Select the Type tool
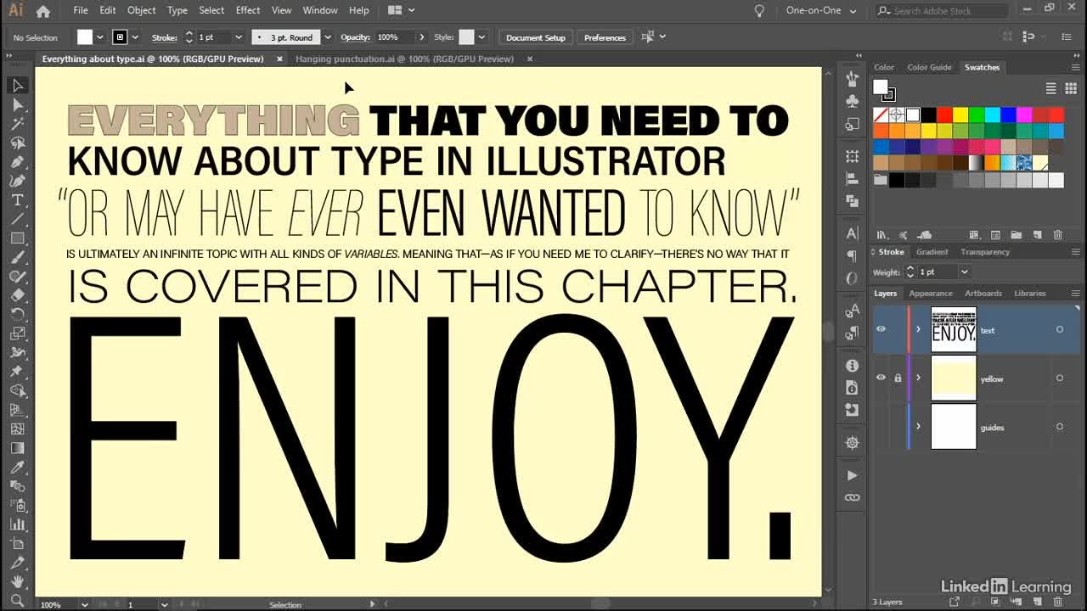The image size is (1087, 611). point(17,200)
